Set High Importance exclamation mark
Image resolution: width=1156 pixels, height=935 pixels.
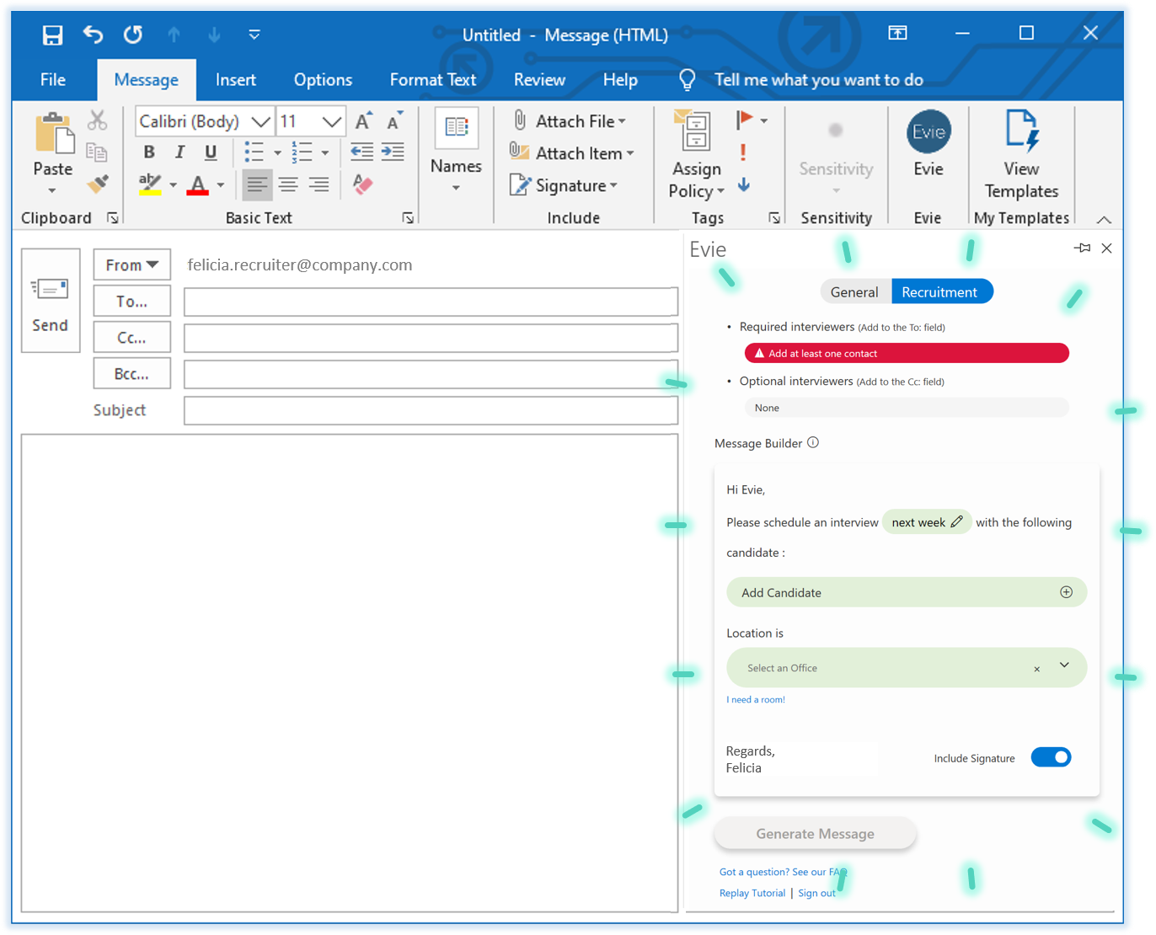(x=743, y=152)
